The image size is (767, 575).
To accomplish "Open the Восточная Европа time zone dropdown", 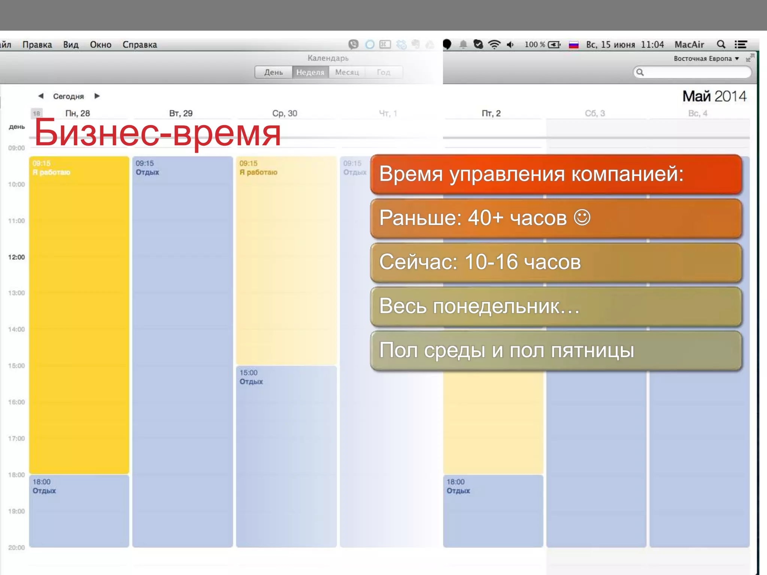I will pos(706,58).
